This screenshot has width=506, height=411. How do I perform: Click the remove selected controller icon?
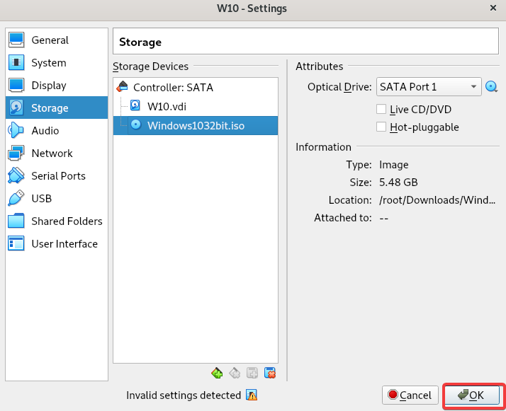[x=235, y=373]
